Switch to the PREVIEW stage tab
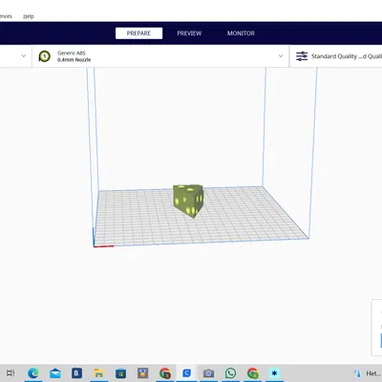 point(189,33)
